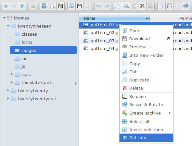Image resolution: width=192 pixels, height=146 pixels.
Task: Click the redo toolbar icon
Action: (107, 6)
